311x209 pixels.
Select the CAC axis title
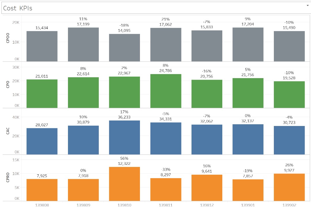(x=8, y=131)
